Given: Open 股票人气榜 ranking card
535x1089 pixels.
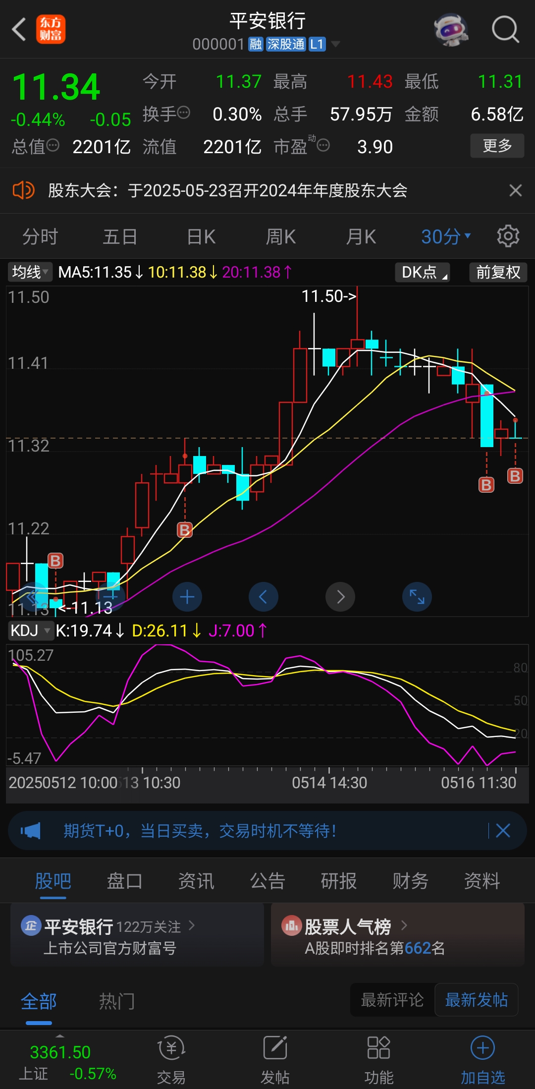Looking at the screenshot, I should [398, 935].
